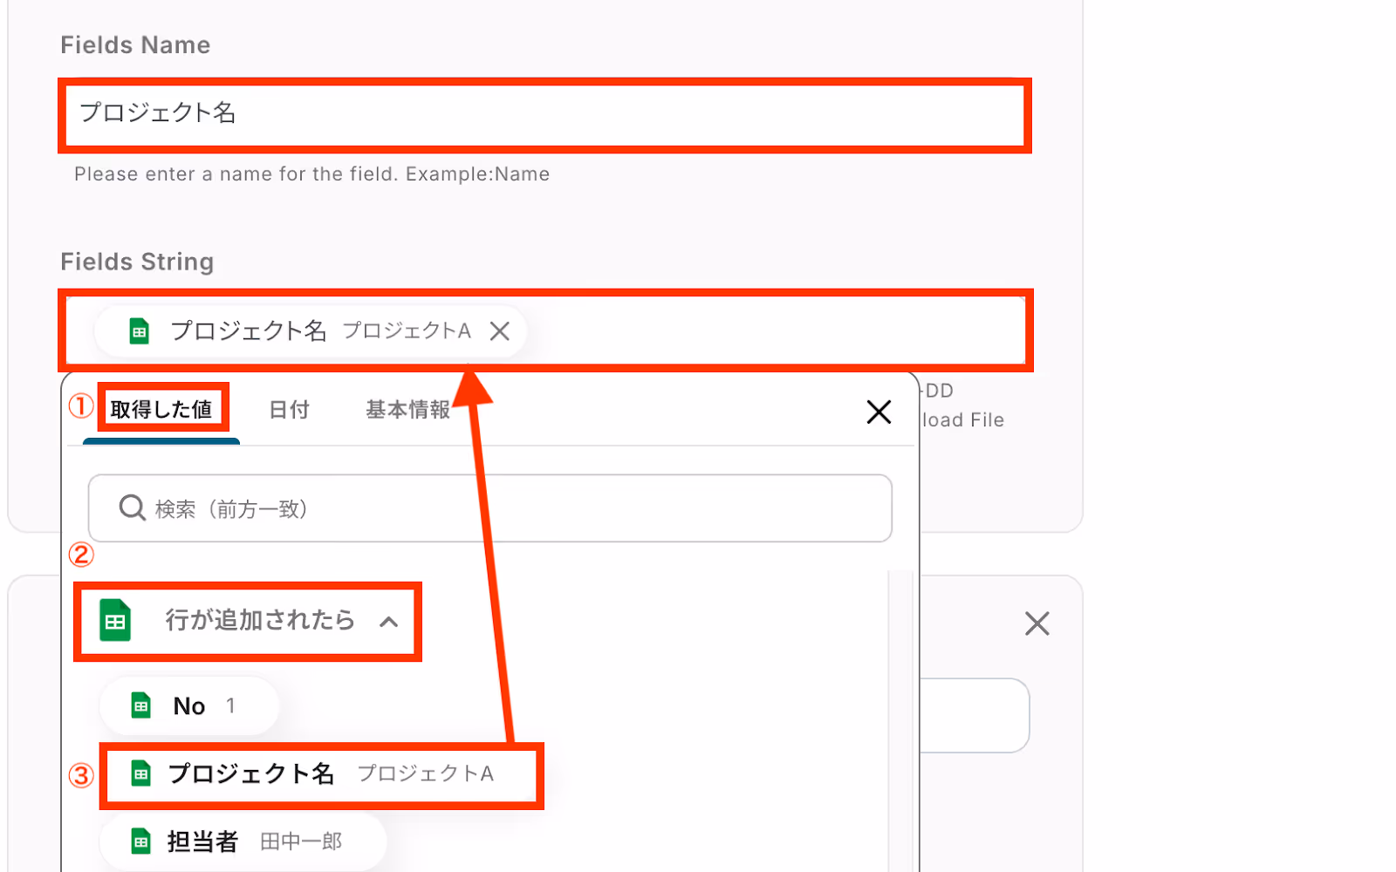Click the magnifier search icon
Screen dimensions: 1396x872
click(132, 508)
